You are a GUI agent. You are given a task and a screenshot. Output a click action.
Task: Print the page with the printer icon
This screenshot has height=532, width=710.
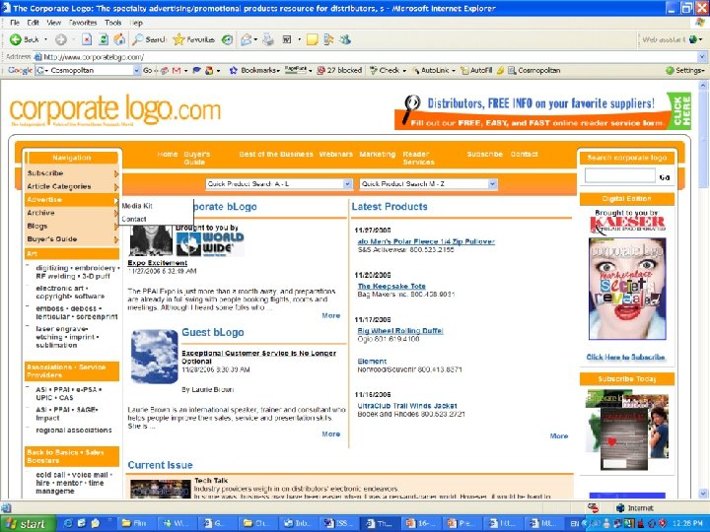(x=268, y=39)
